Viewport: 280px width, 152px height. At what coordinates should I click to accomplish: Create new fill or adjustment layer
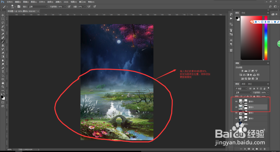click(x=253, y=149)
